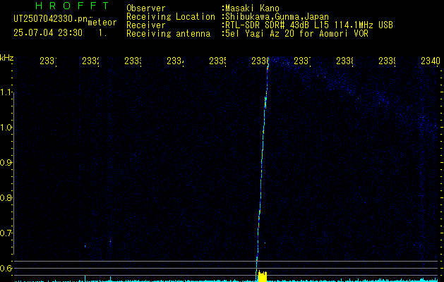Click the 2340 time axis label
Image resolution: width=444 pixels, height=282 pixels.
(431, 61)
